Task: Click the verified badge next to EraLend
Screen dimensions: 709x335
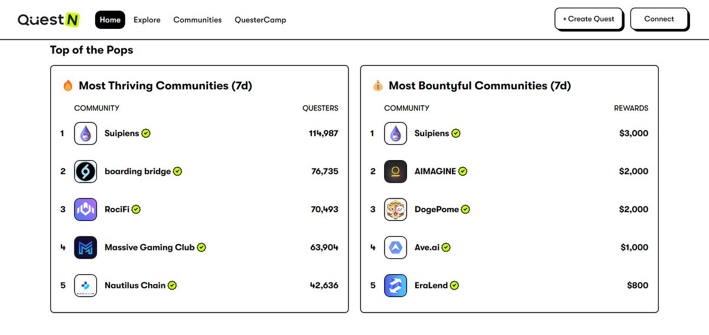Action: (x=454, y=285)
